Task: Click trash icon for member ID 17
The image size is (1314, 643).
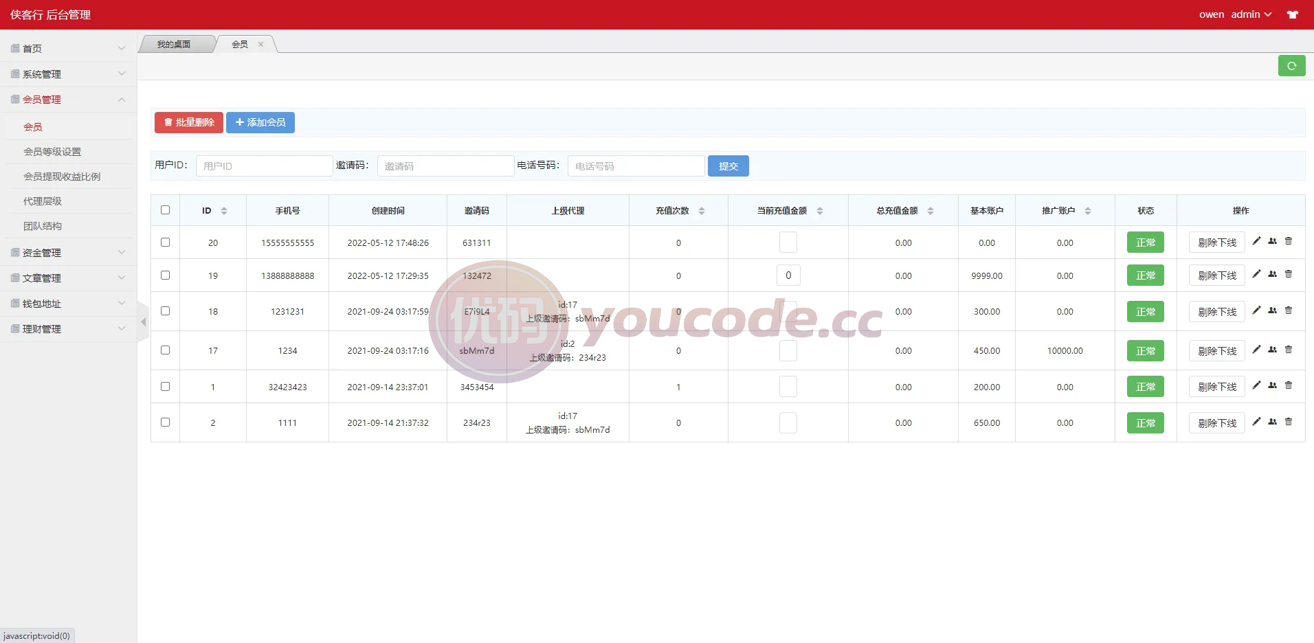Action: tap(1289, 350)
